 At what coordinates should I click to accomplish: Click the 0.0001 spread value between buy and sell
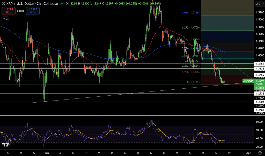click(x=20, y=11)
